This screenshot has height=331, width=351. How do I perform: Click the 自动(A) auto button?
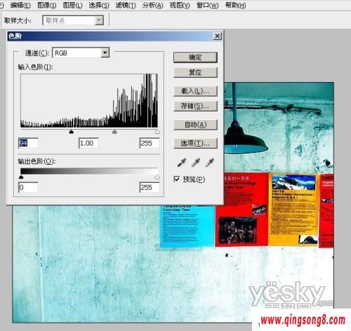(x=195, y=124)
